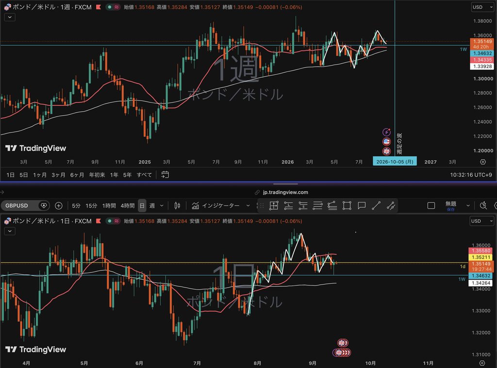Click the add symbol plus icon

pos(59,206)
